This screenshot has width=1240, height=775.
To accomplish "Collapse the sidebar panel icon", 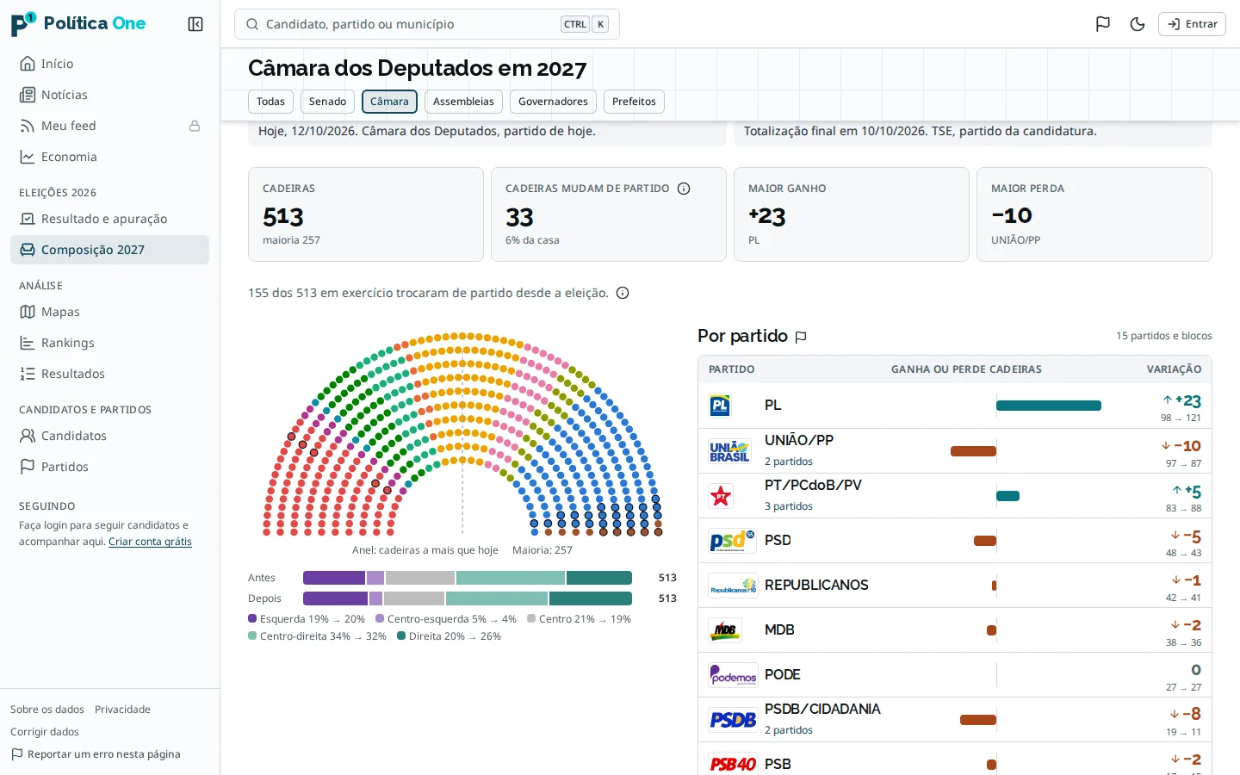I will point(195,24).
